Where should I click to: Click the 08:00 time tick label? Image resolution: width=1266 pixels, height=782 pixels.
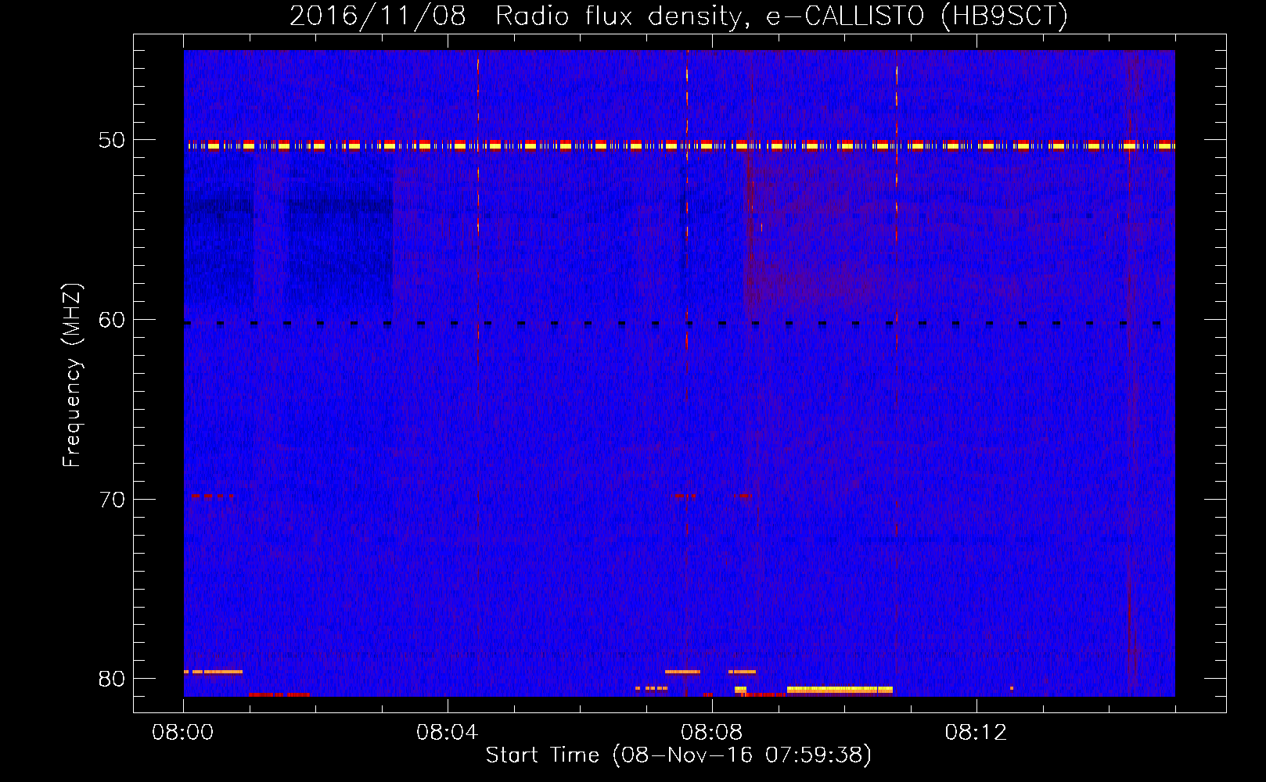coord(183,733)
